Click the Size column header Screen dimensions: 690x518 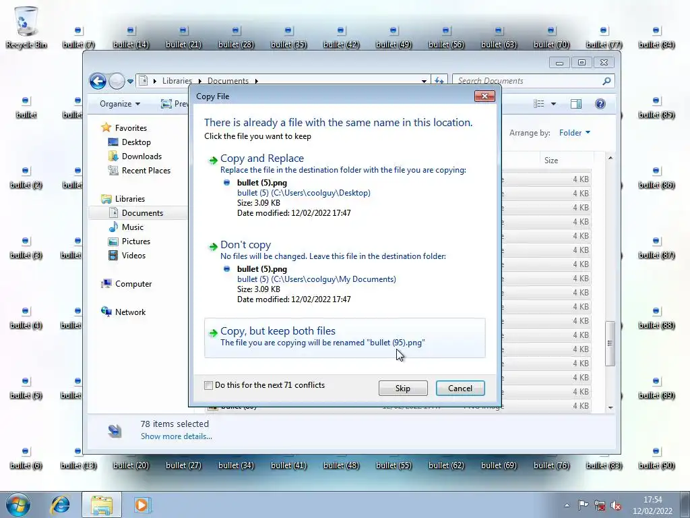pyautogui.click(x=551, y=161)
